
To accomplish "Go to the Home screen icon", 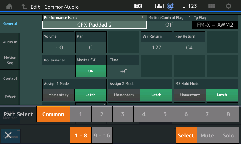I will pyautogui.click(x=10, y=6).
